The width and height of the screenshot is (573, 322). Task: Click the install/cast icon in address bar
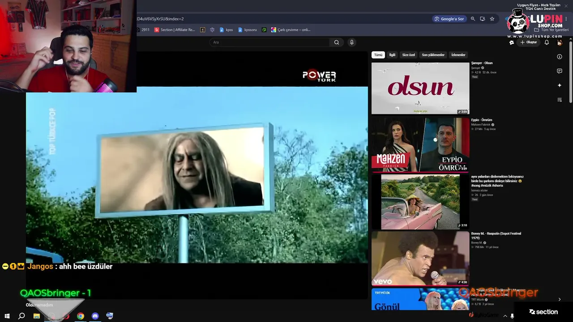tap(483, 19)
